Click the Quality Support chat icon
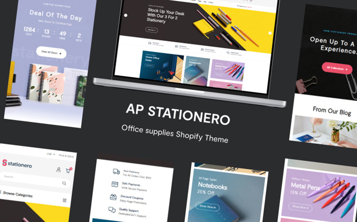Screen dimensions: 357x222 point(112,210)
